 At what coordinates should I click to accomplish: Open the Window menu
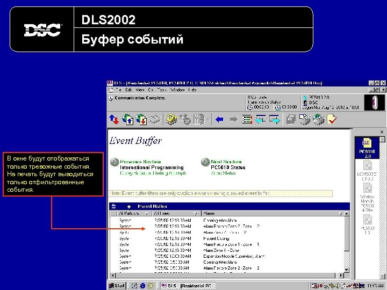click(177, 90)
